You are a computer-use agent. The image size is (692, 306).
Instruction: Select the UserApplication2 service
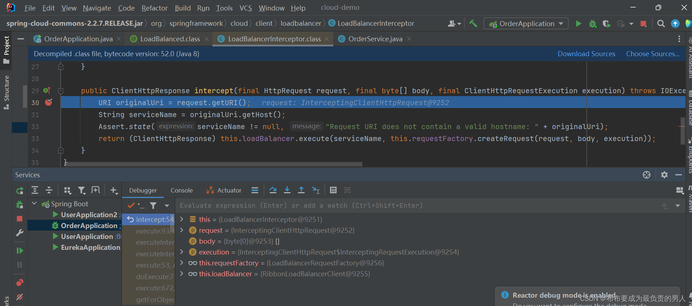[89, 215]
